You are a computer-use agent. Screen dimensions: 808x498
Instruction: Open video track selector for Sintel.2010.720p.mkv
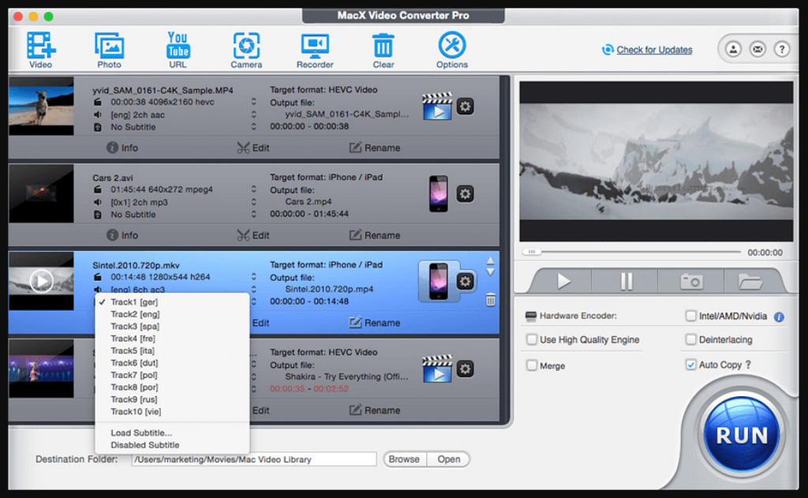[253, 277]
